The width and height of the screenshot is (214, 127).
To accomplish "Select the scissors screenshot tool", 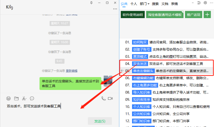I will tap(24, 98).
